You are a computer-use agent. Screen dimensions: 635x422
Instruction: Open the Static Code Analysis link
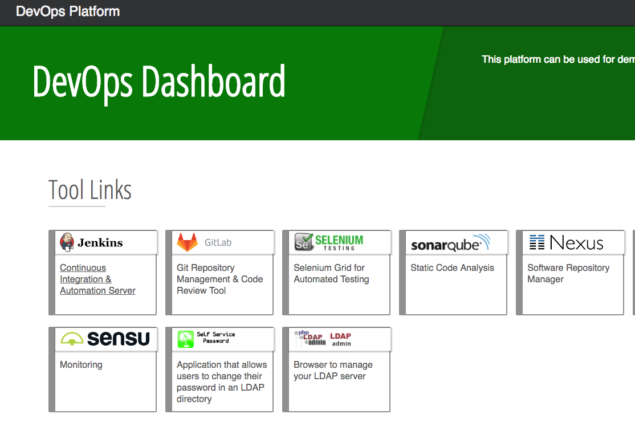[453, 267]
